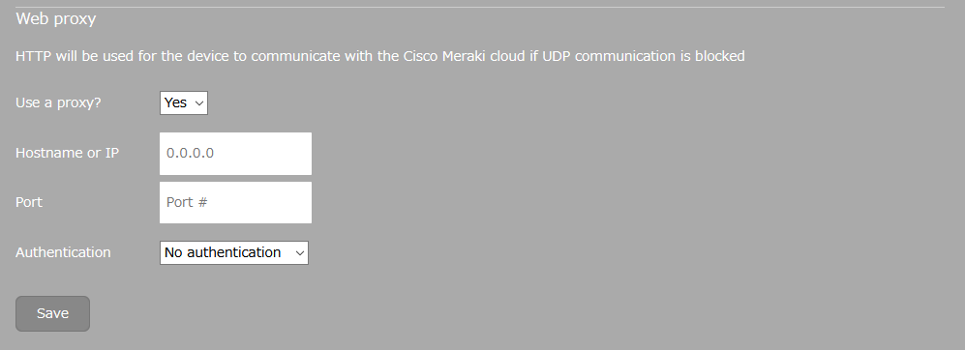Click the chevron arrow in Authentication combo box
Screen dimensions: 965x350
300,252
